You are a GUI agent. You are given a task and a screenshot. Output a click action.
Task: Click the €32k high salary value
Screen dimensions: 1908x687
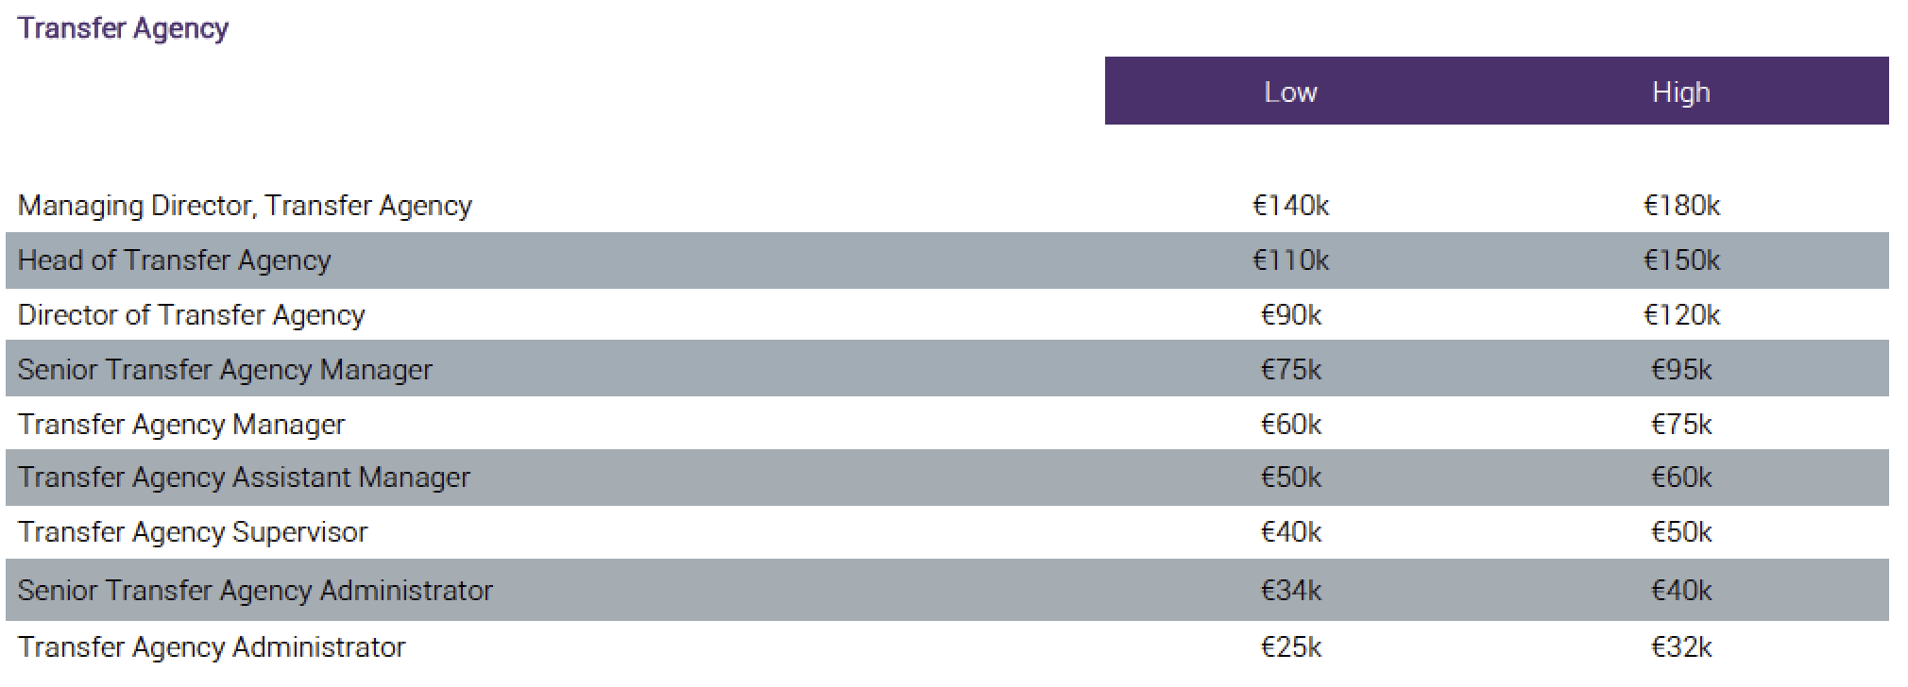pos(1681,647)
